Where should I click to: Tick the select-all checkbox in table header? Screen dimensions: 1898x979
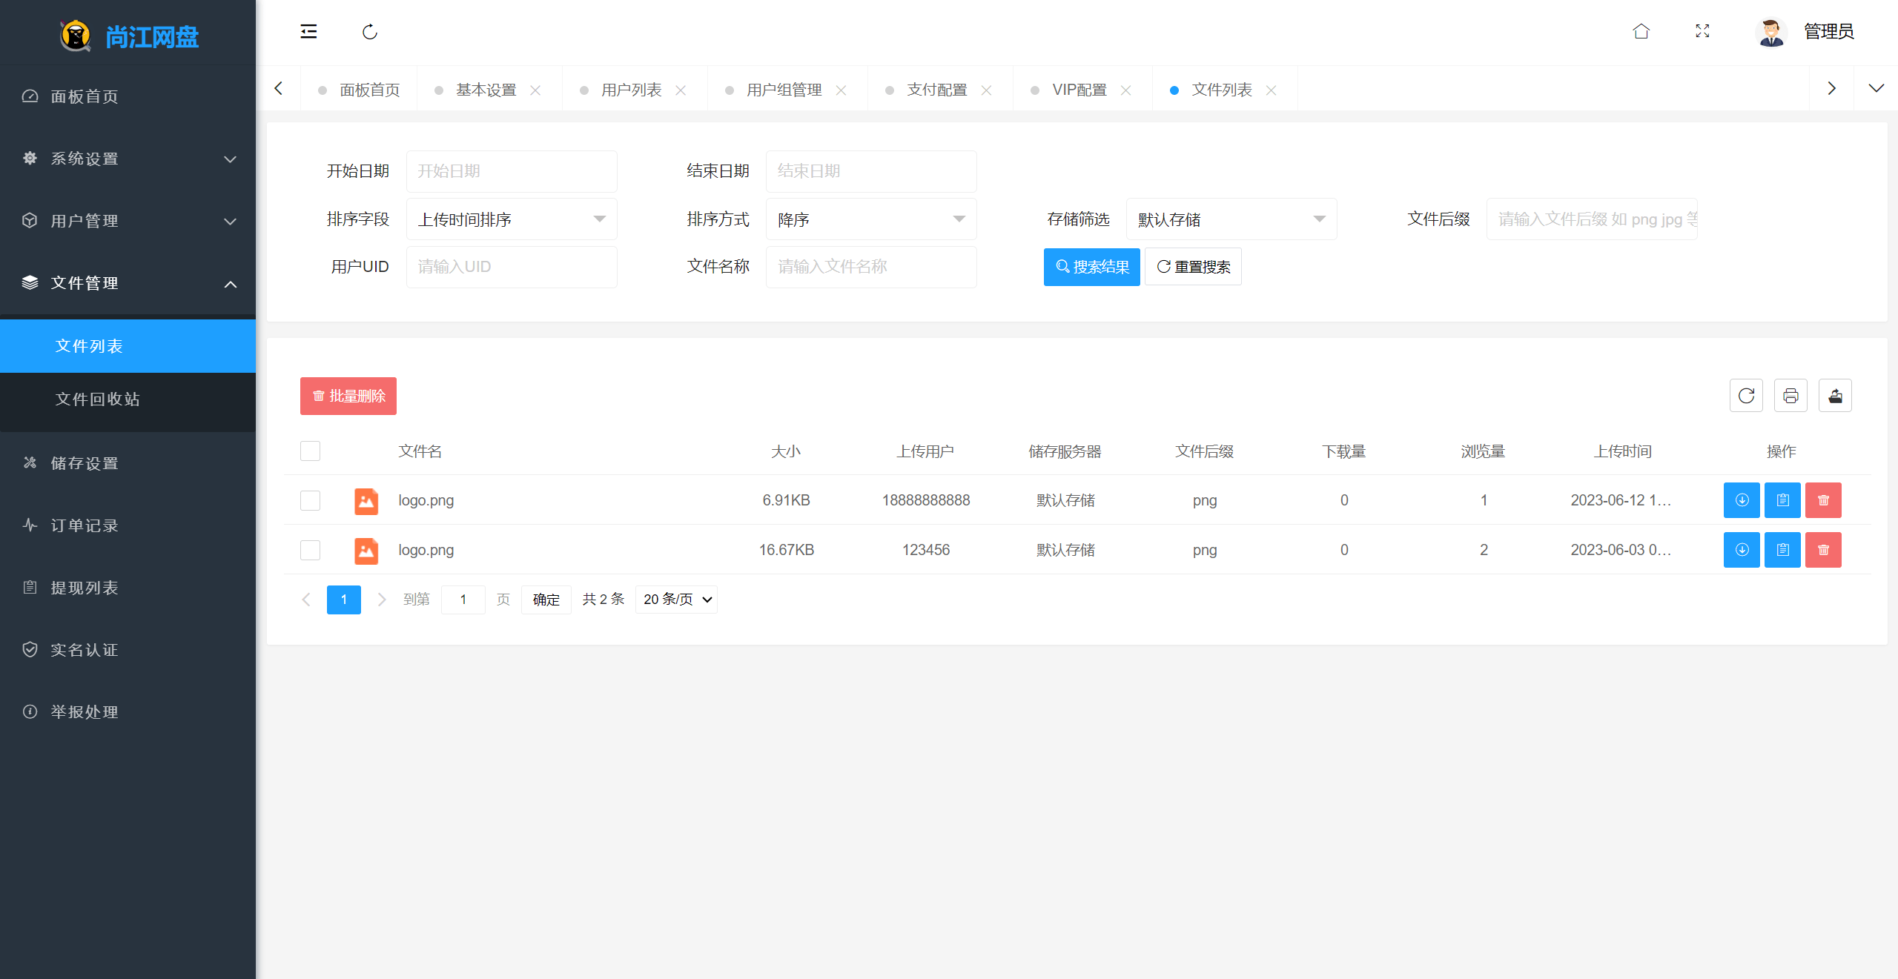coord(310,451)
